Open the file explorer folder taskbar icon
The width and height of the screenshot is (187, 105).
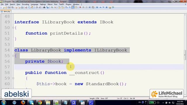coord(48,102)
